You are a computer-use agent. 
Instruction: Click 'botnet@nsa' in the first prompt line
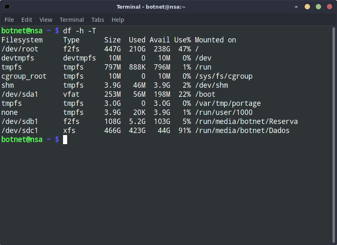(x=22, y=31)
